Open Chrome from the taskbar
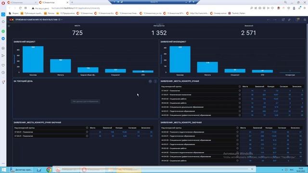The image size is (308, 173). tap(49, 170)
